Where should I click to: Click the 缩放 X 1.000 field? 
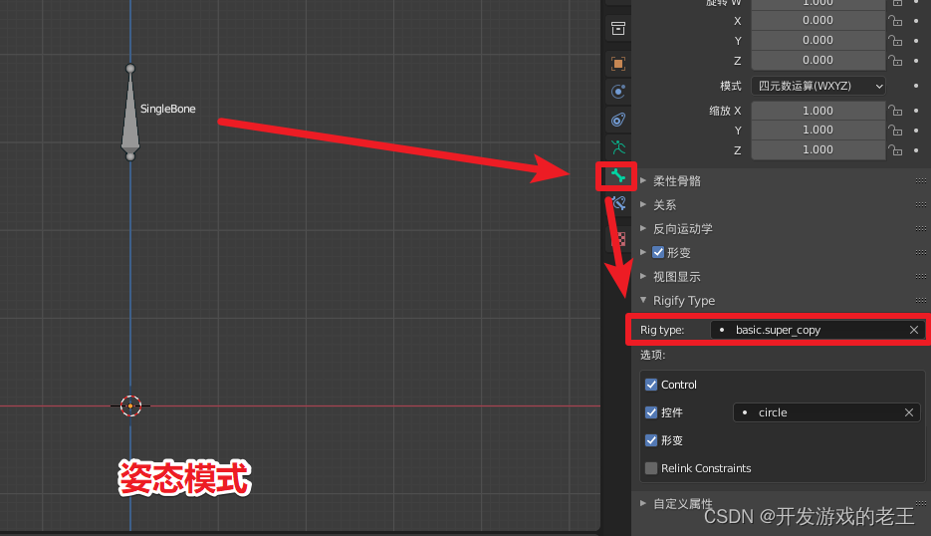click(818, 111)
